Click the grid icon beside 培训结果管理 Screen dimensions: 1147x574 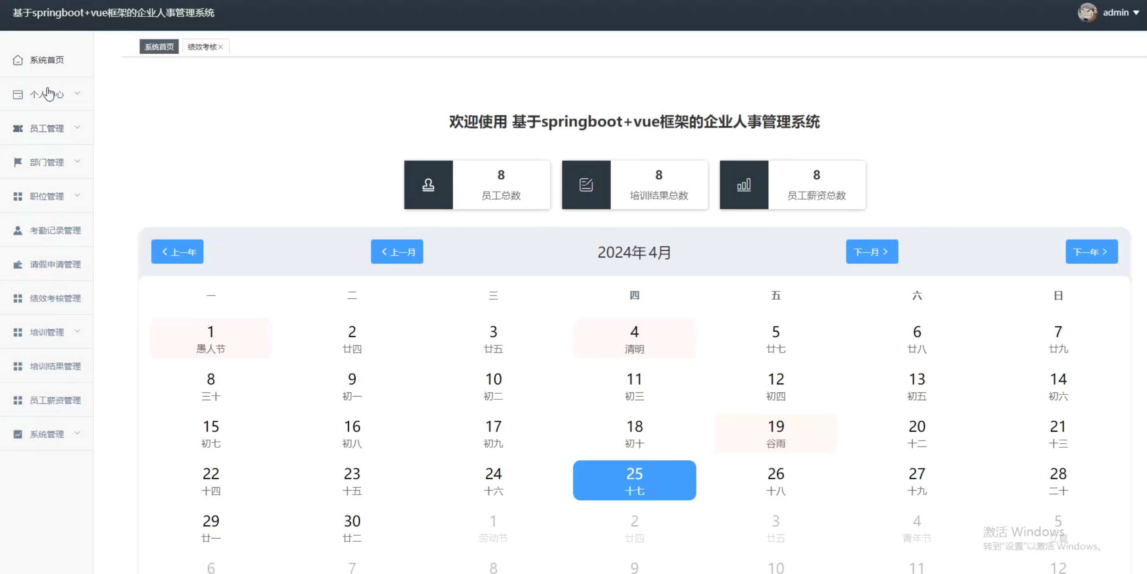[18, 367]
